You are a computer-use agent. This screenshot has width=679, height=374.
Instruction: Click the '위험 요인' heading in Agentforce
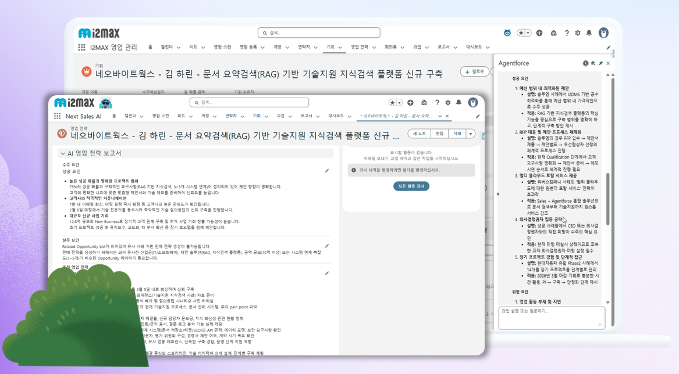click(520, 292)
